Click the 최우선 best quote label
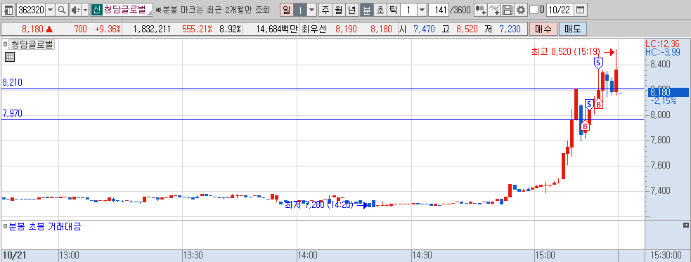Screen dimensions: 691x262 (x=314, y=30)
